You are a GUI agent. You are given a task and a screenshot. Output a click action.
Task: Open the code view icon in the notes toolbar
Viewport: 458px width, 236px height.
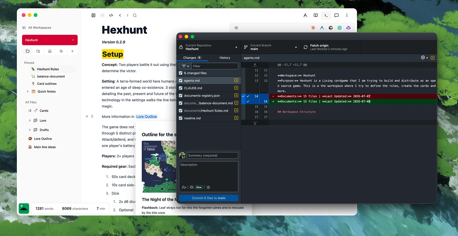(x=111, y=15)
